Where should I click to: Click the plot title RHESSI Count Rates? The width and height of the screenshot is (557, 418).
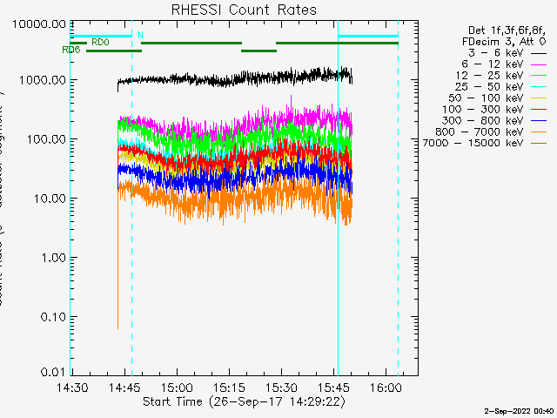coord(244,10)
